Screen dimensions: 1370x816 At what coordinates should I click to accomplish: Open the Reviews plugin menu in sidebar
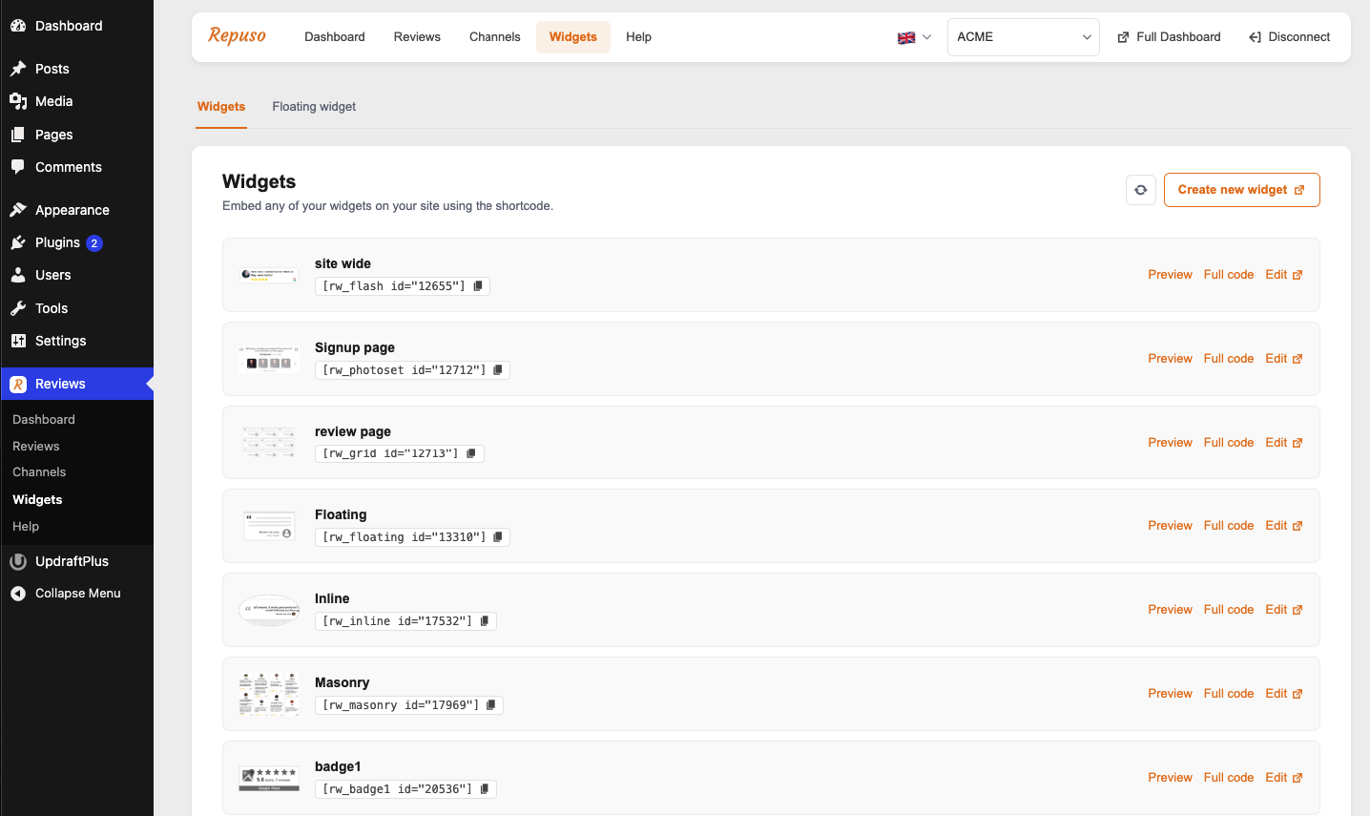[76, 384]
